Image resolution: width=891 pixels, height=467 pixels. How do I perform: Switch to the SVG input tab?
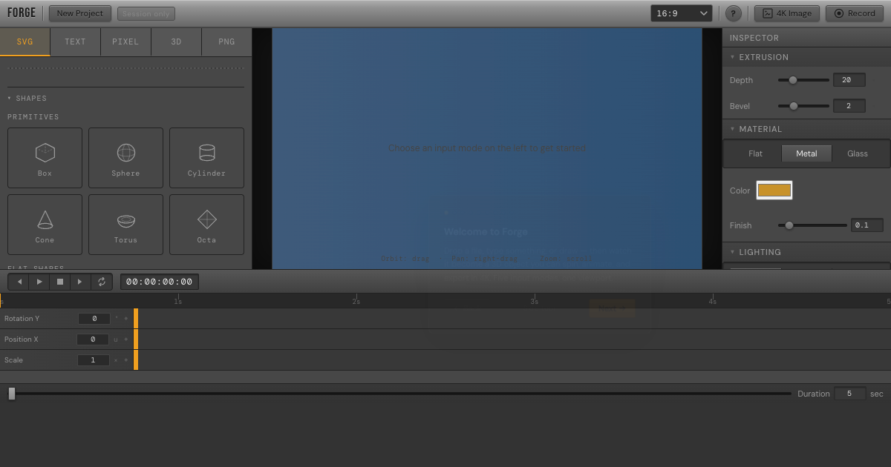coord(25,42)
